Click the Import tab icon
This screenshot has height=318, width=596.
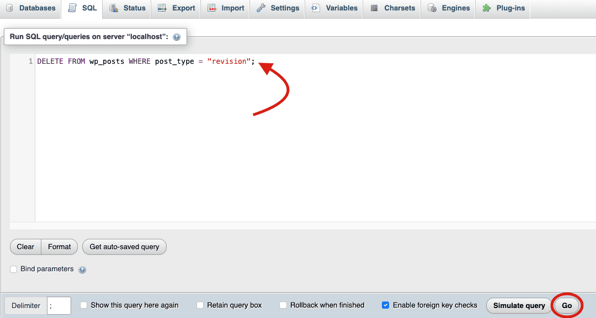[x=212, y=8]
